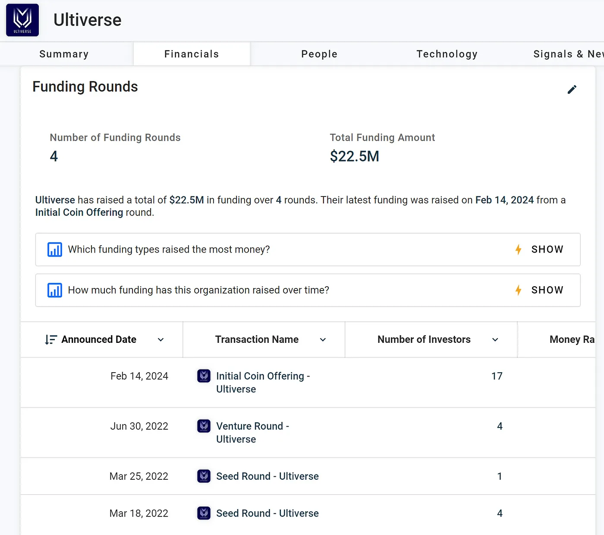Image resolution: width=604 pixels, height=535 pixels.
Task: Switch to the Financials tab
Action: [192, 54]
